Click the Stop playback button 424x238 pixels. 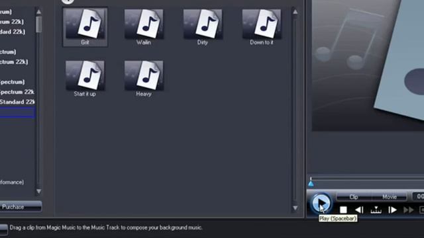[343, 210]
